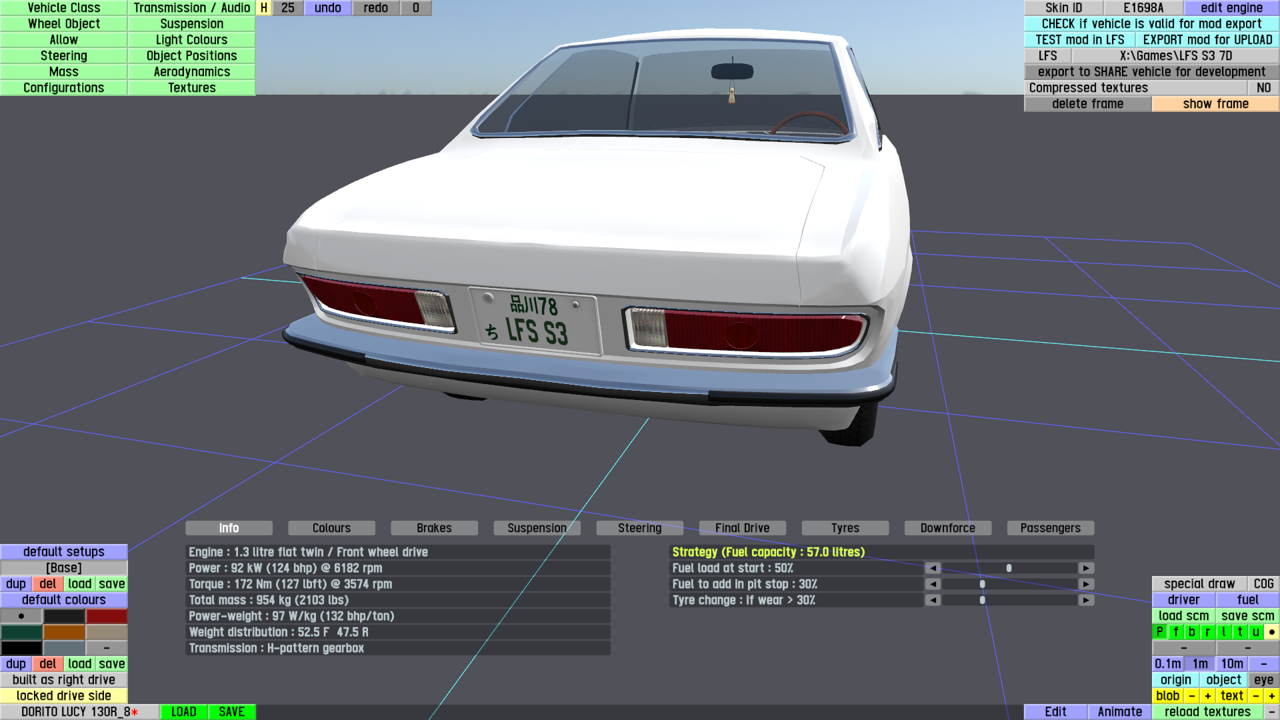Toggle Compressed textures NO setting
Image resolution: width=1280 pixels, height=720 pixels.
click(1263, 88)
